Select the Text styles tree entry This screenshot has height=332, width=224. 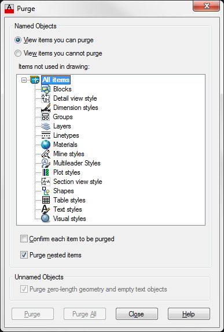click(67, 209)
